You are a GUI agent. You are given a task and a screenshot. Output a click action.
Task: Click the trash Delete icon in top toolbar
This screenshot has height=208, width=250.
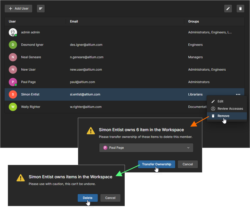pos(240,9)
